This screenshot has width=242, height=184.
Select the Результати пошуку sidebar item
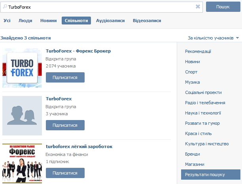coord(211,175)
